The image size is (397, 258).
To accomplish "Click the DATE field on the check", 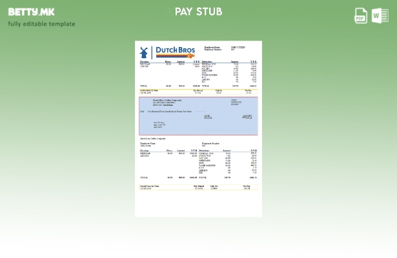I will (x=207, y=117).
